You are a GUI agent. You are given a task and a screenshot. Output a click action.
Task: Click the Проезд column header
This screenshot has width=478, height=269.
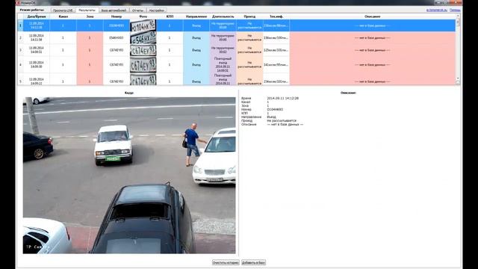(249, 16)
